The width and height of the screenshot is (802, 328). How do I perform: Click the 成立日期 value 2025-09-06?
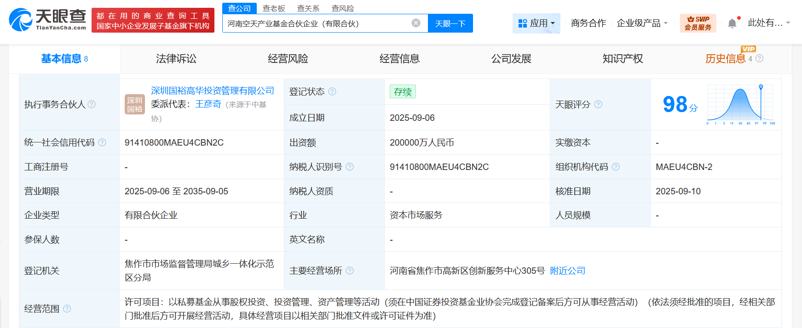(x=412, y=118)
